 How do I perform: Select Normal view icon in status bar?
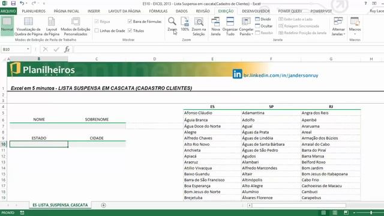323,212
